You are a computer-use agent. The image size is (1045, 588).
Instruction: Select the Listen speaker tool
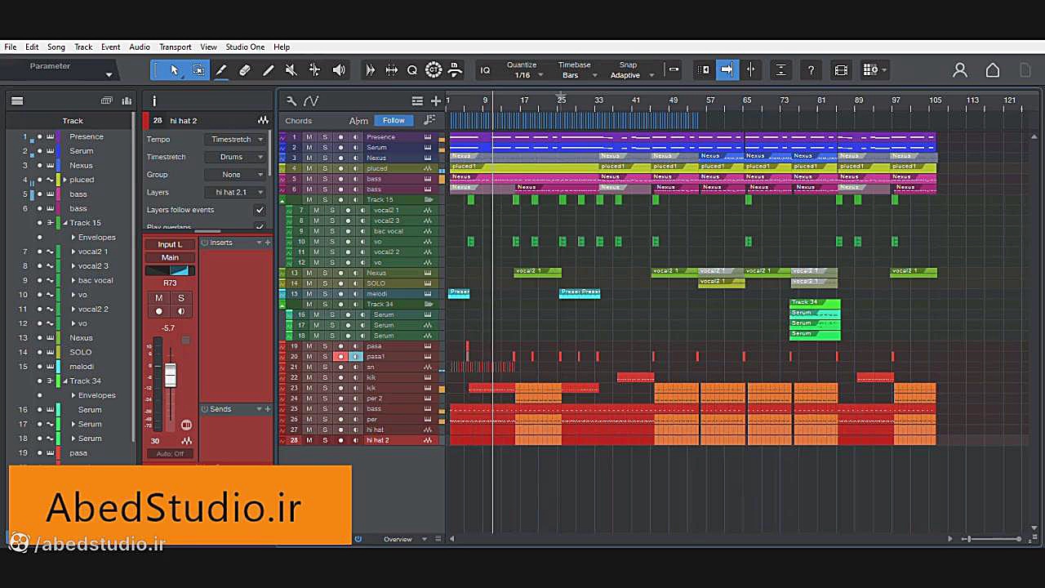tap(339, 70)
